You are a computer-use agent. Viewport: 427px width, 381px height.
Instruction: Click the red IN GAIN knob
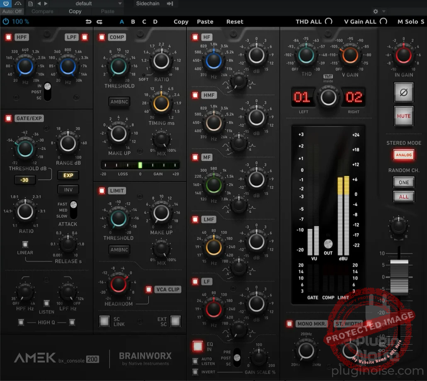click(x=404, y=55)
